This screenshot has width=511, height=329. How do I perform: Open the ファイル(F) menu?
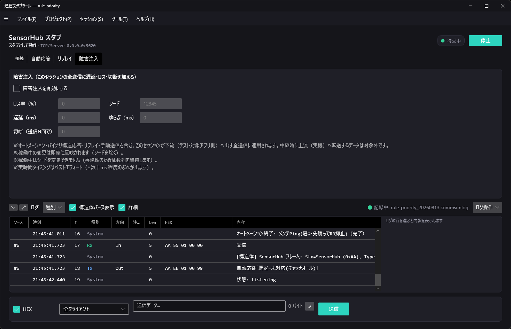(x=27, y=19)
